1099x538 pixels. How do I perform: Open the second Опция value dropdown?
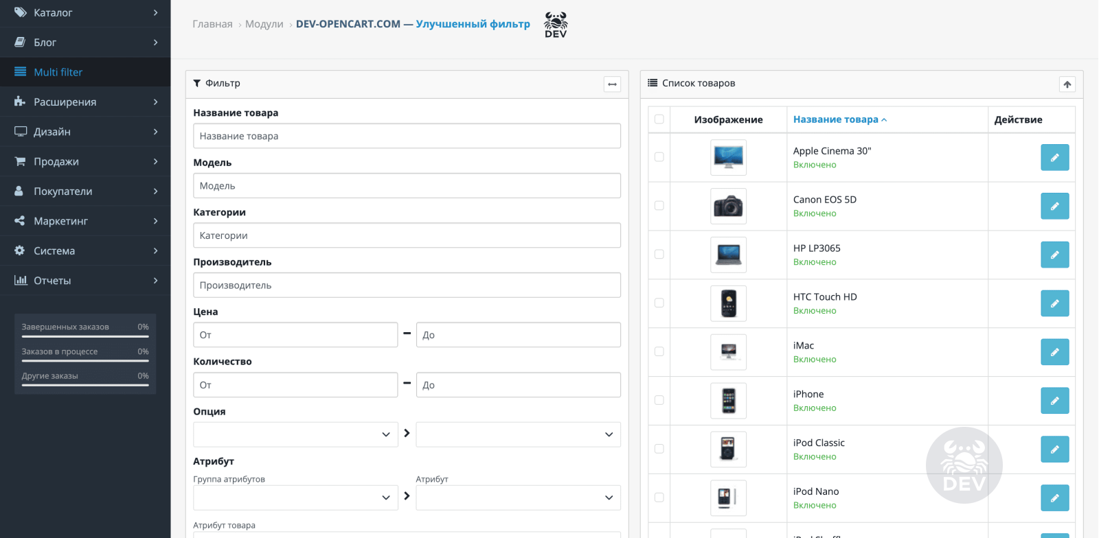pos(519,434)
